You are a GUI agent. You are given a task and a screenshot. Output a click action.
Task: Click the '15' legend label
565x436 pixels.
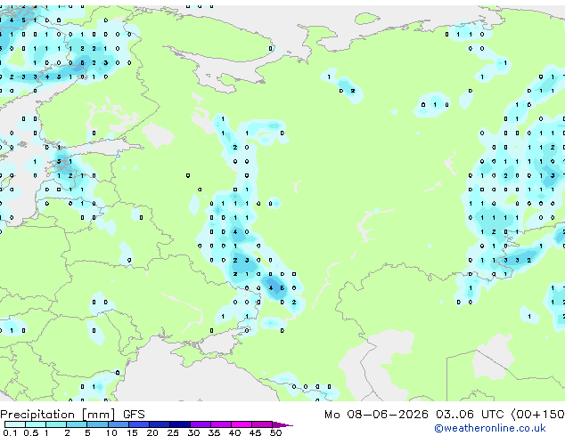pos(132,432)
